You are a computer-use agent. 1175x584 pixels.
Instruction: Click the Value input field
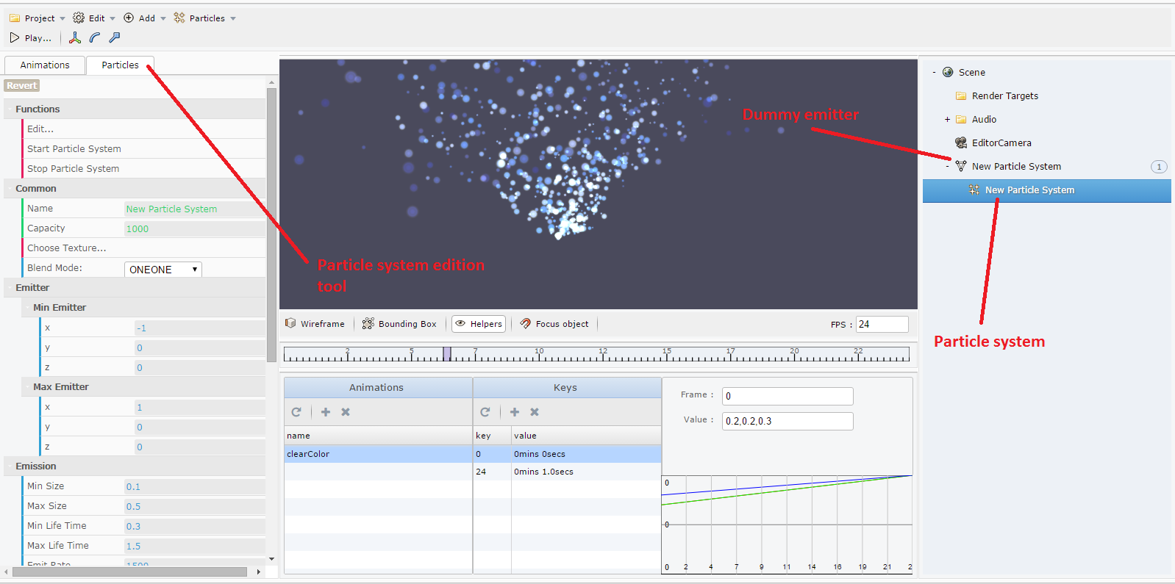click(x=787, y=421)
